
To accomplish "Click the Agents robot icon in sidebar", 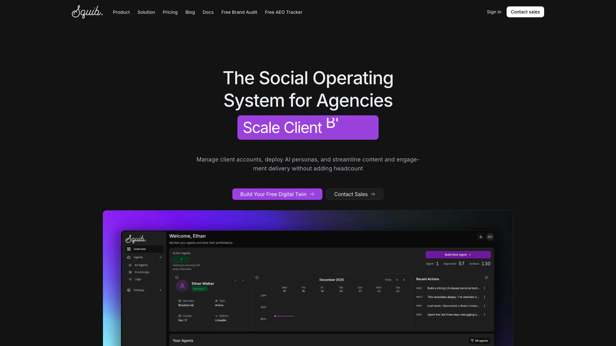I will point(129,257).
